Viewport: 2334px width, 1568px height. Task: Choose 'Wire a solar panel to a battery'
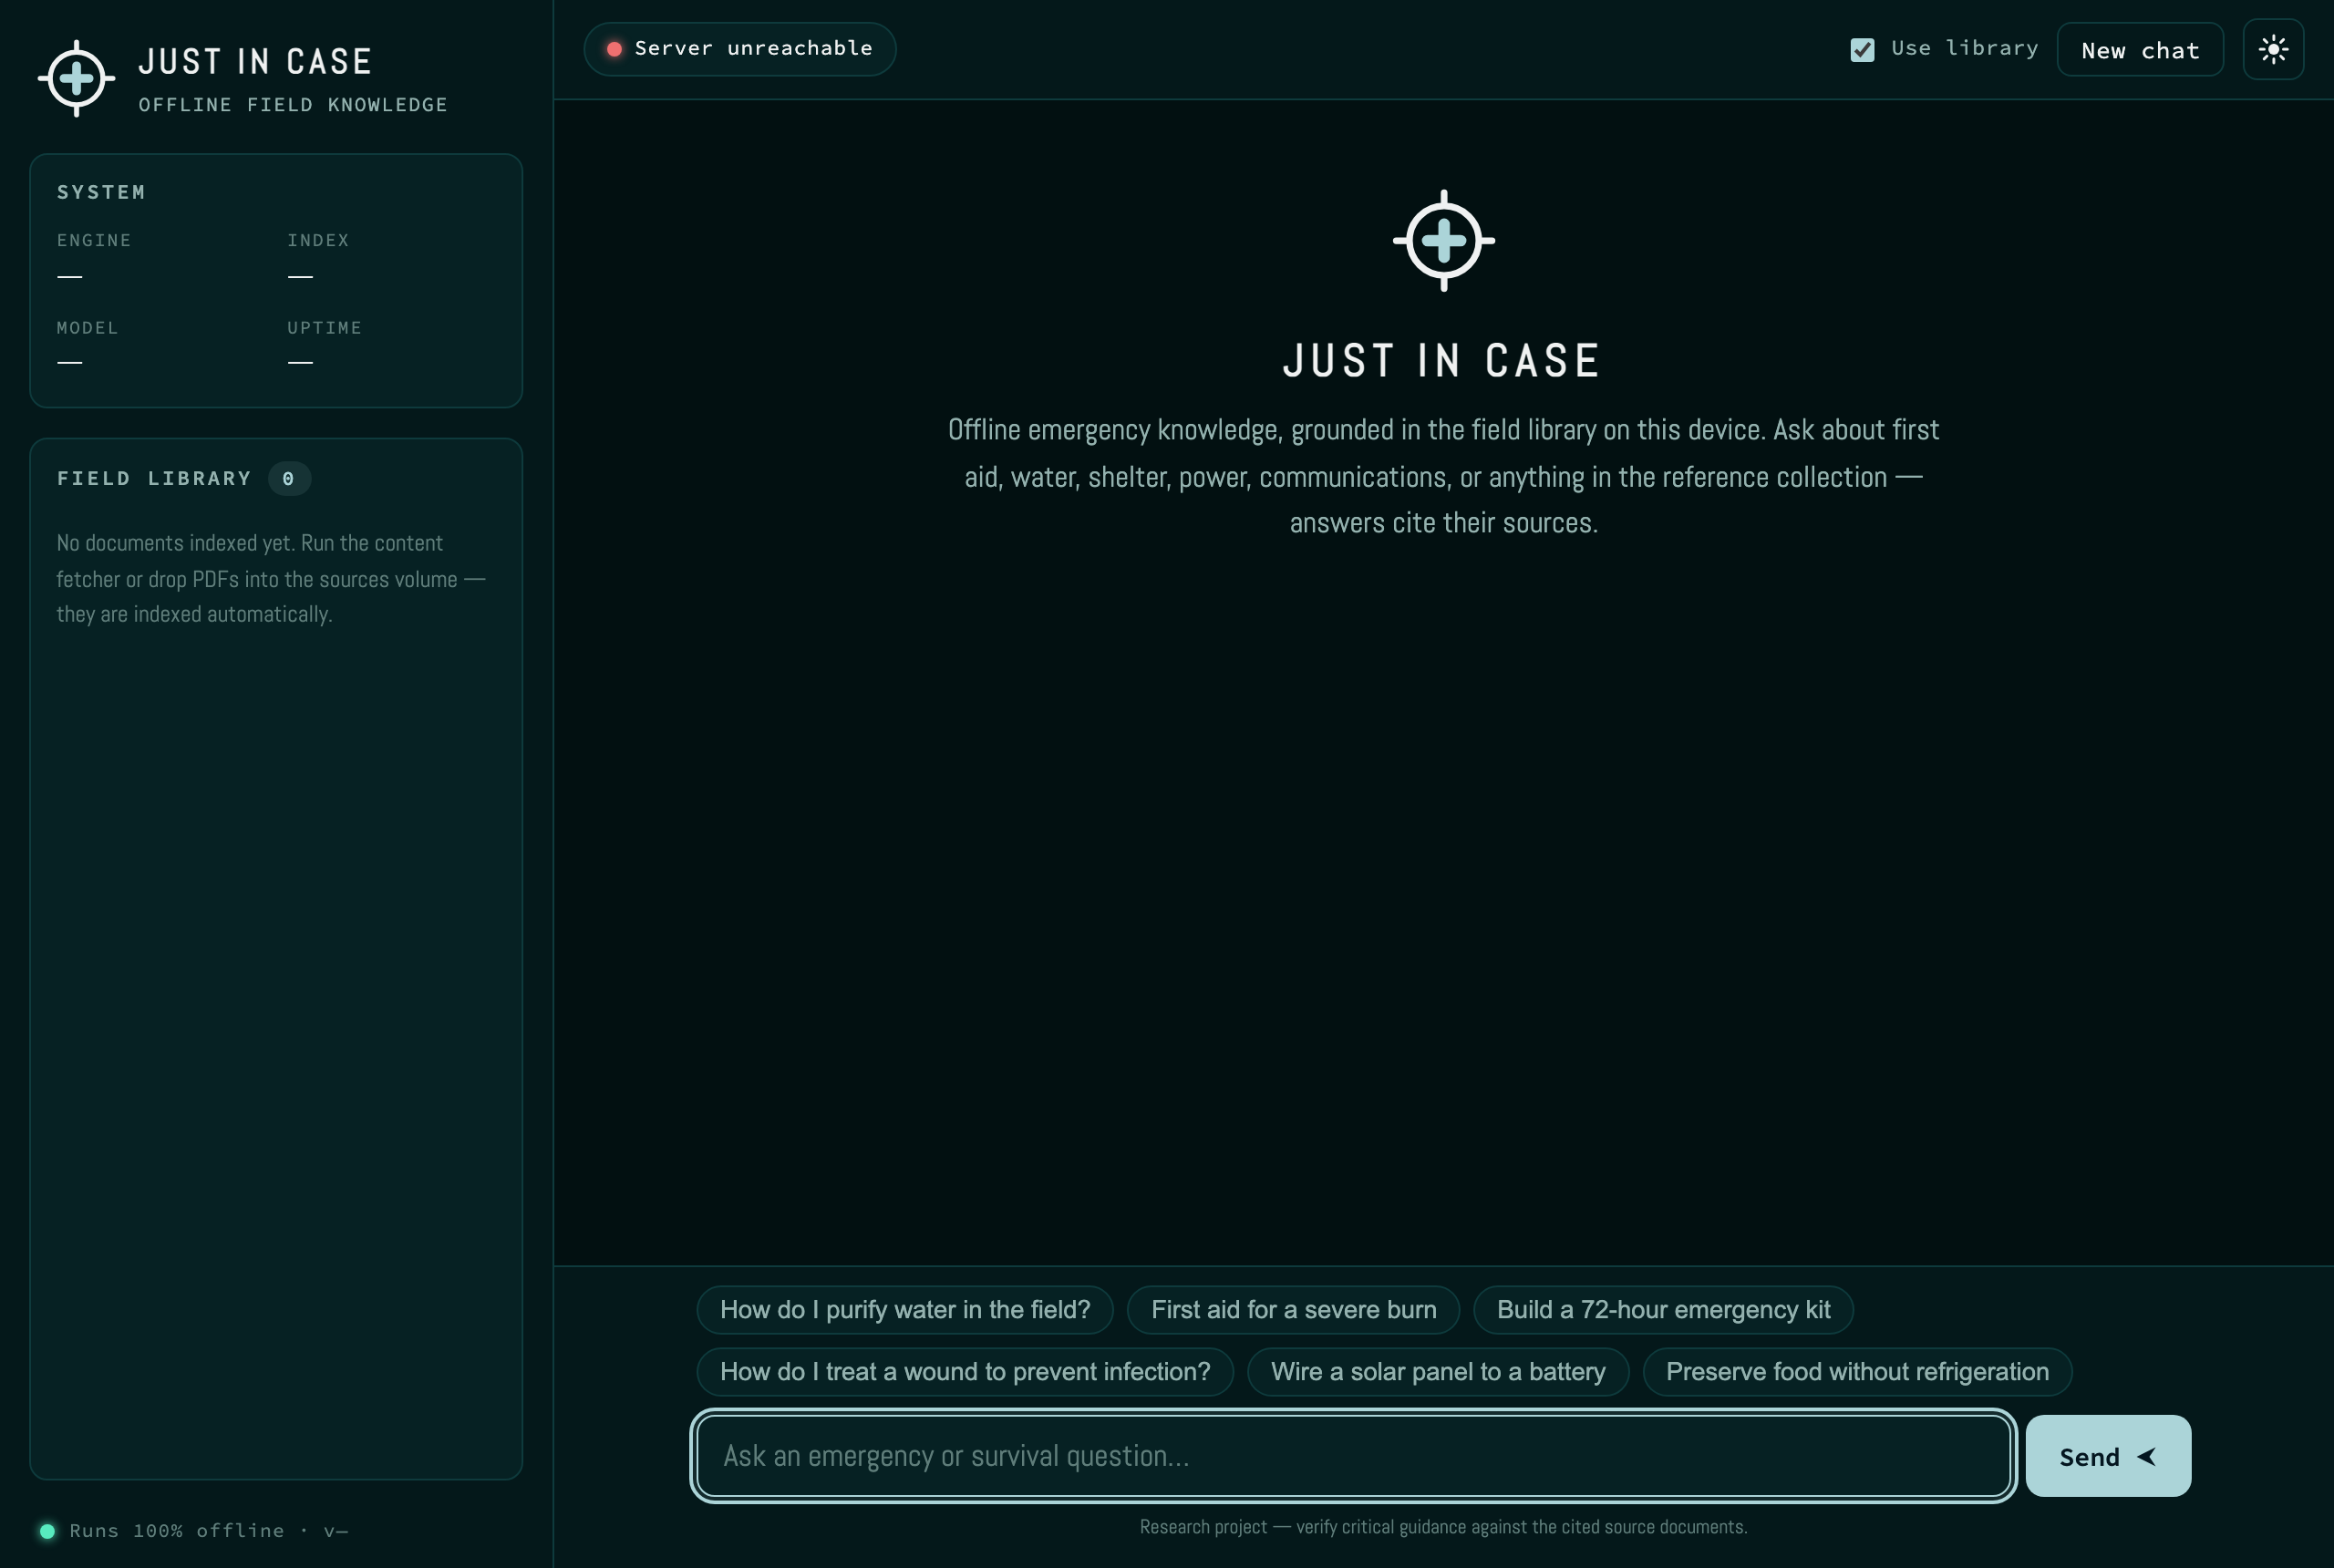click(x=1437, y=1372)
